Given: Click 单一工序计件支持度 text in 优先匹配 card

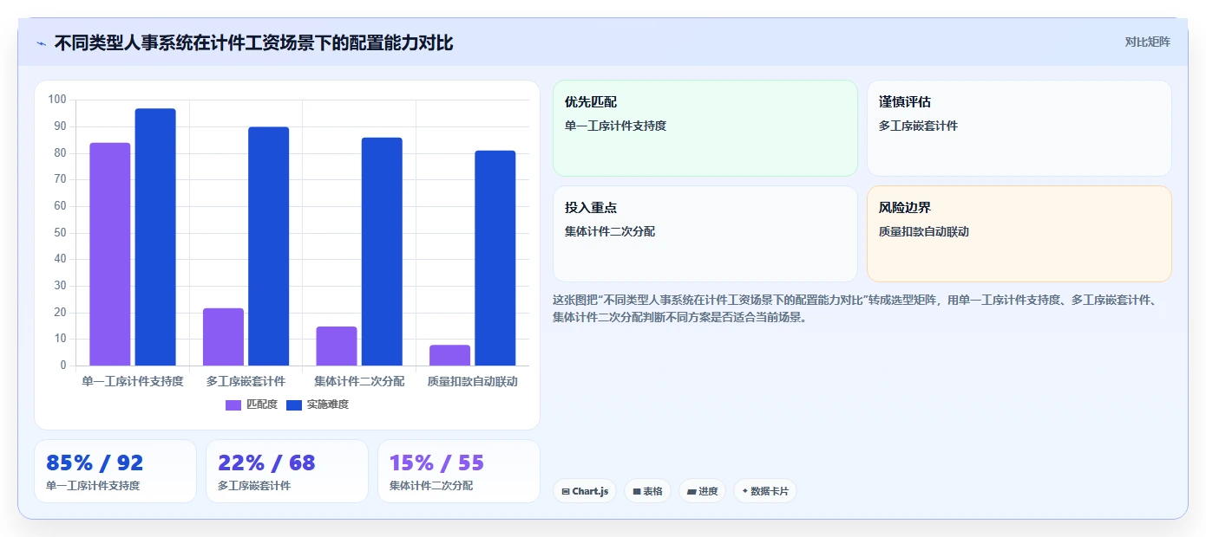Looking at the screenshot, I should click(615, 126).
